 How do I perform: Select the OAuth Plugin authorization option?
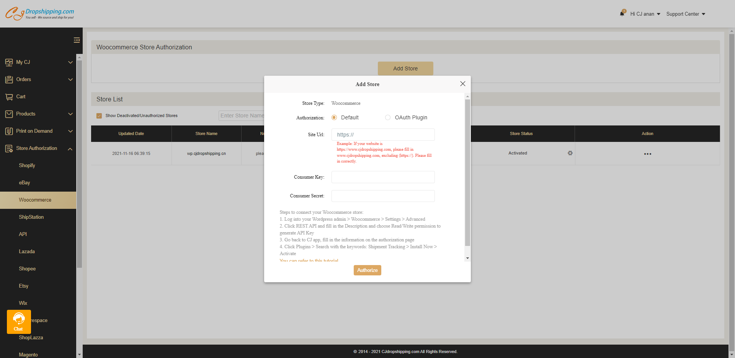point(388,117)
